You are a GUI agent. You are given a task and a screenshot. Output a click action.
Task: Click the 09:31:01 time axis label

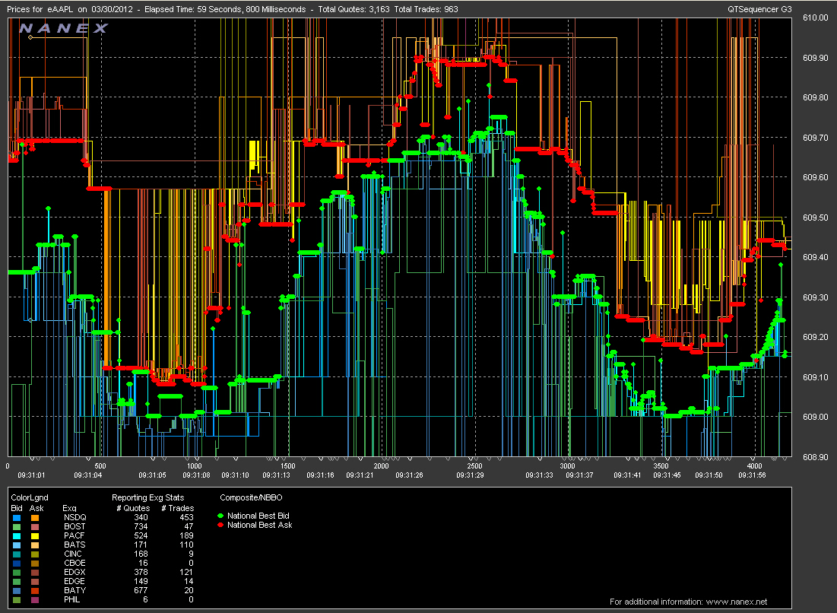31,475
